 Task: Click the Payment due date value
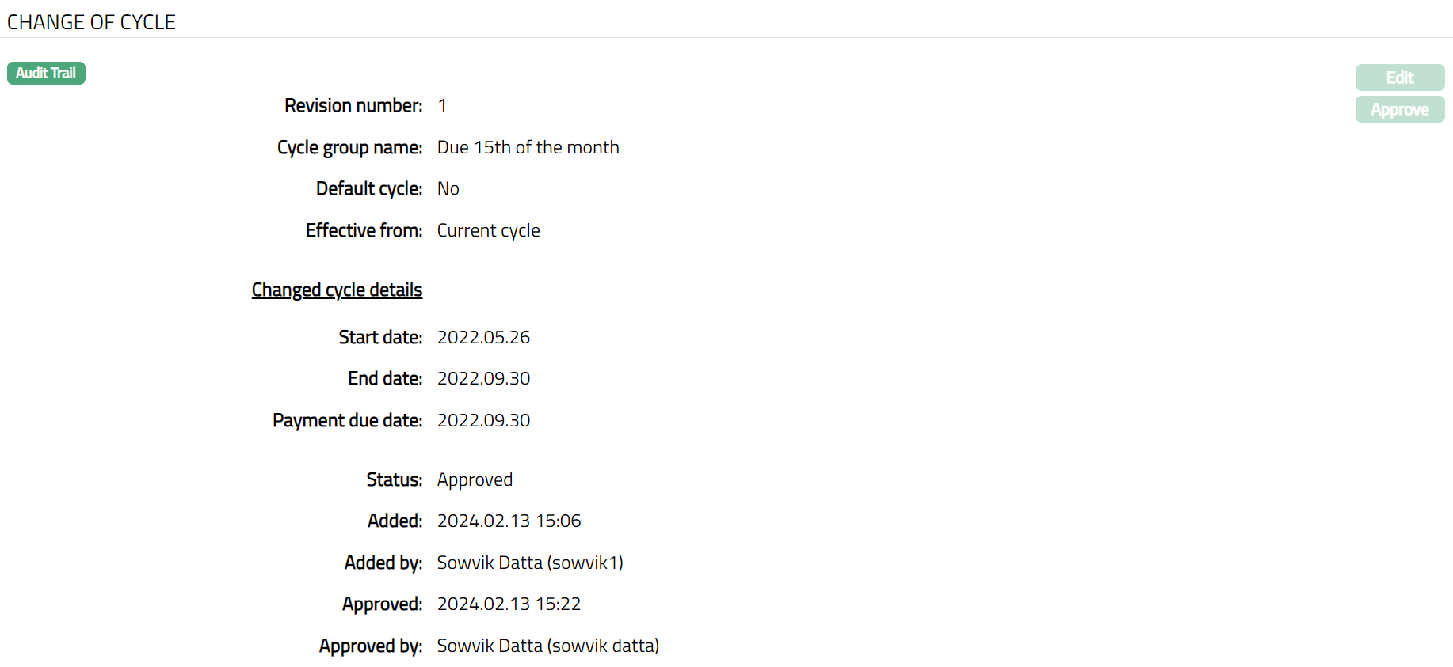tap(483, 421)
